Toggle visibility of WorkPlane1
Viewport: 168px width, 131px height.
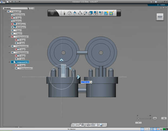(13, 24)
